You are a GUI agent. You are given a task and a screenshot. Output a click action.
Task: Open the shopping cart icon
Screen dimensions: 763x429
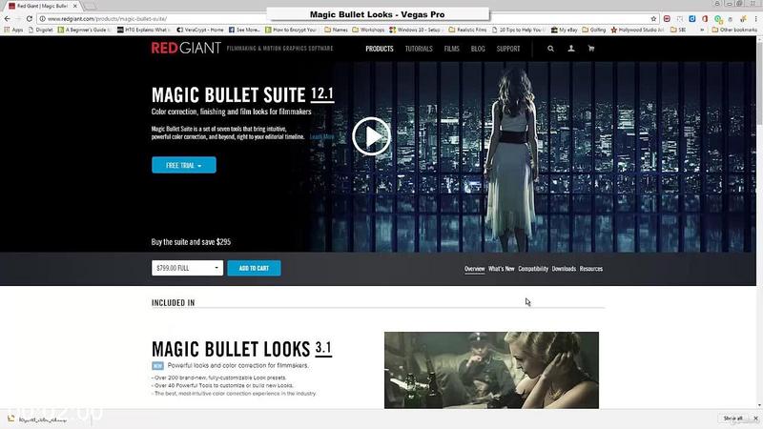click(591, 49)
